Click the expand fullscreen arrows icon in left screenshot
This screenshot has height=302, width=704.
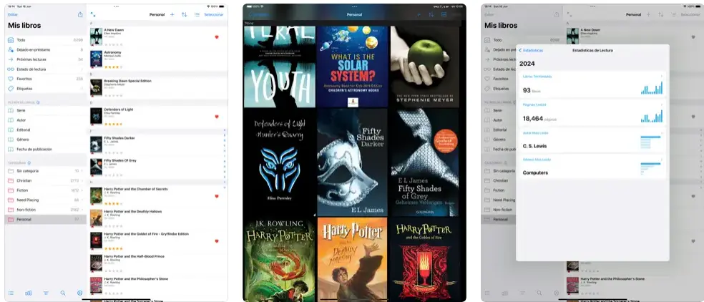[92, 14]
